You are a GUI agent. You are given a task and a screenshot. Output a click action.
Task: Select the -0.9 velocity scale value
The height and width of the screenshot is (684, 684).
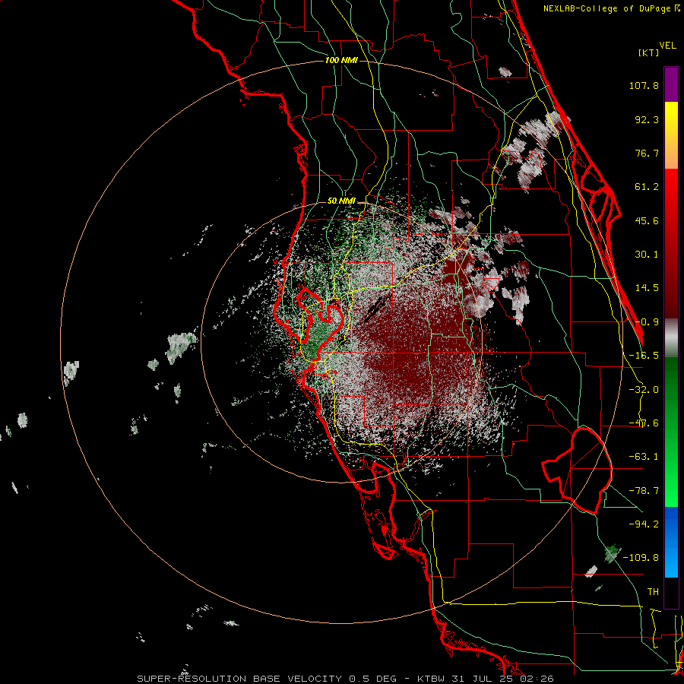647,322
